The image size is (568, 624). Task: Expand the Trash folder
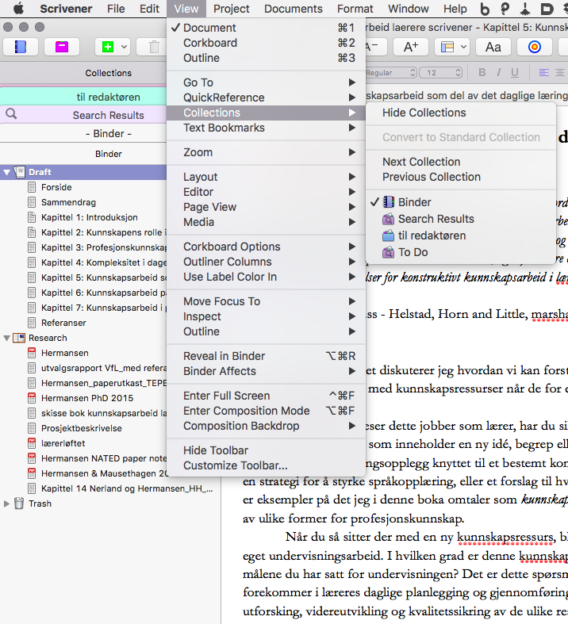tap(6, 503)
